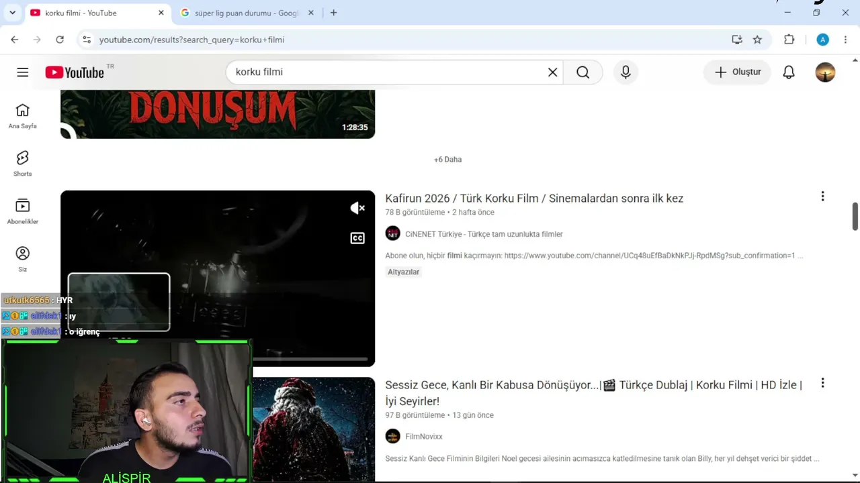The image size is (860, 483).
Task: Go to YouTube home via the logo
Action: point(75,72)
